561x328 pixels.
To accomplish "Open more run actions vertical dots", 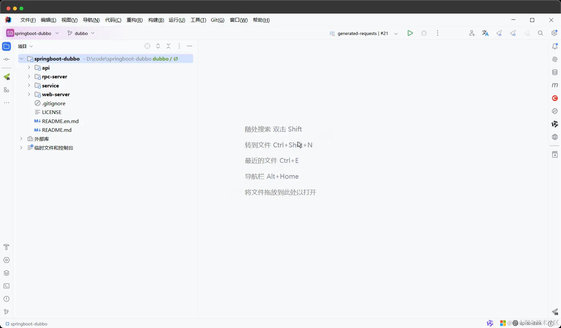I will coord(438,33).
